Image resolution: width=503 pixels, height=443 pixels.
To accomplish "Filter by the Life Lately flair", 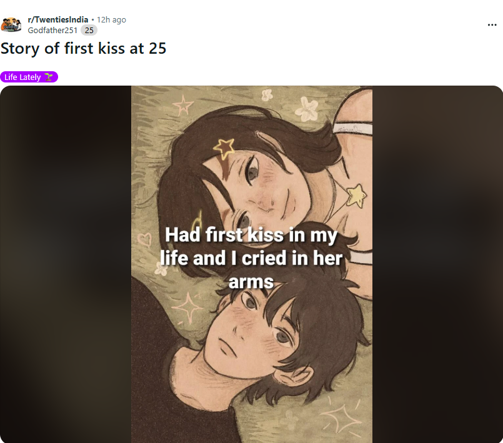I will pyautogui.click(x=29, y=77).
